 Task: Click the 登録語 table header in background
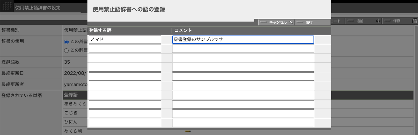pos(71,95)
